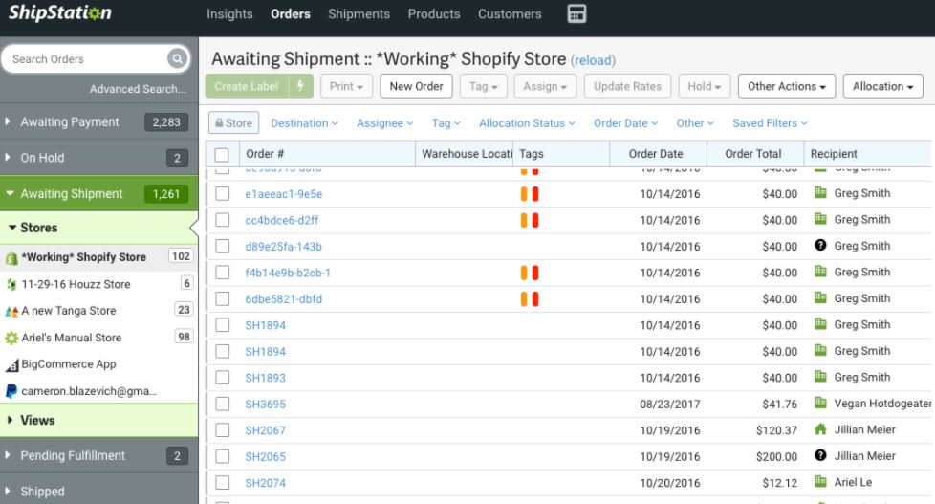The height and width of the screenshot is (504, 935).
Task: Click the building icon in the 6dbe5821-dbfd row
Action: pyautogui.click(x=820, y=297)
